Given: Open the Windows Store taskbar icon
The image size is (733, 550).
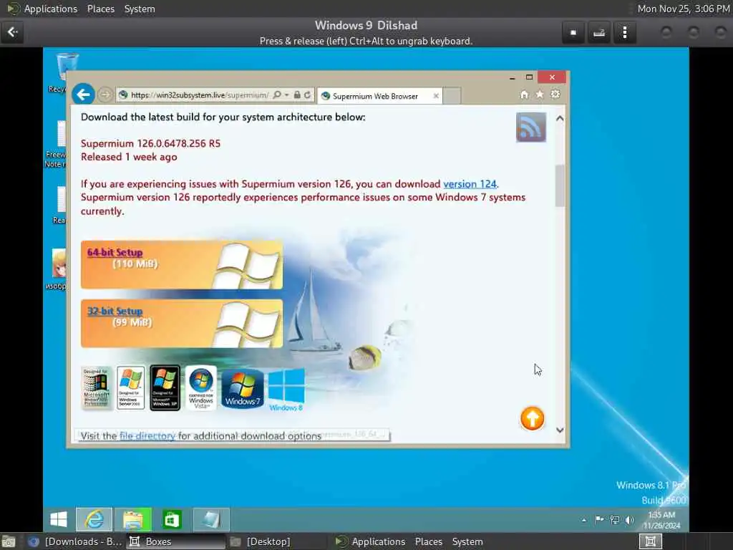Looking at the screenshot, I should coord(172,519).
